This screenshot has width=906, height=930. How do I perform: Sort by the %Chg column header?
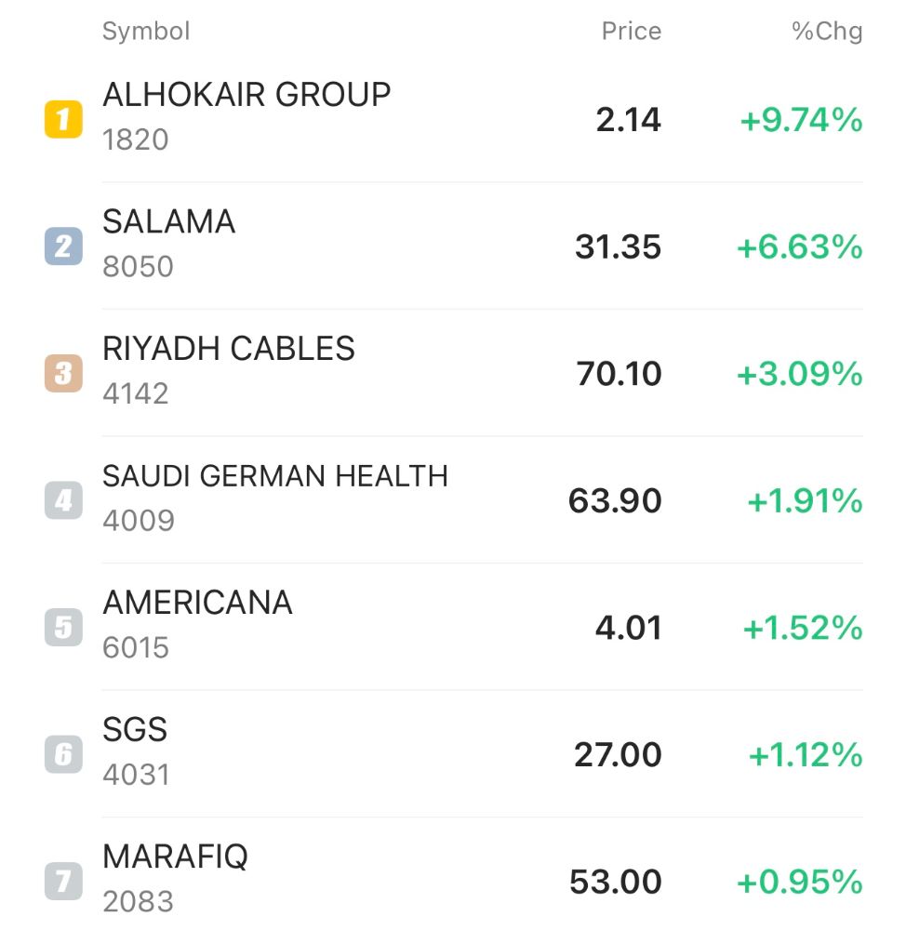tap(826, 32)
